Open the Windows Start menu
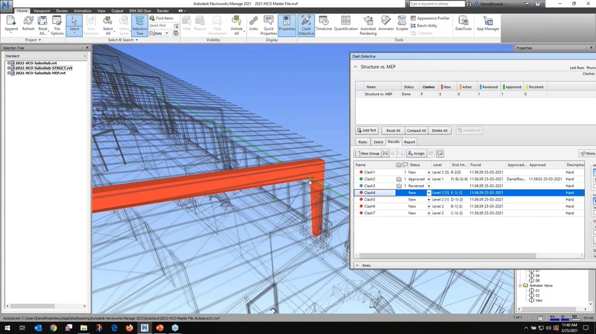The image size is (596, 334). click(7, 328)
